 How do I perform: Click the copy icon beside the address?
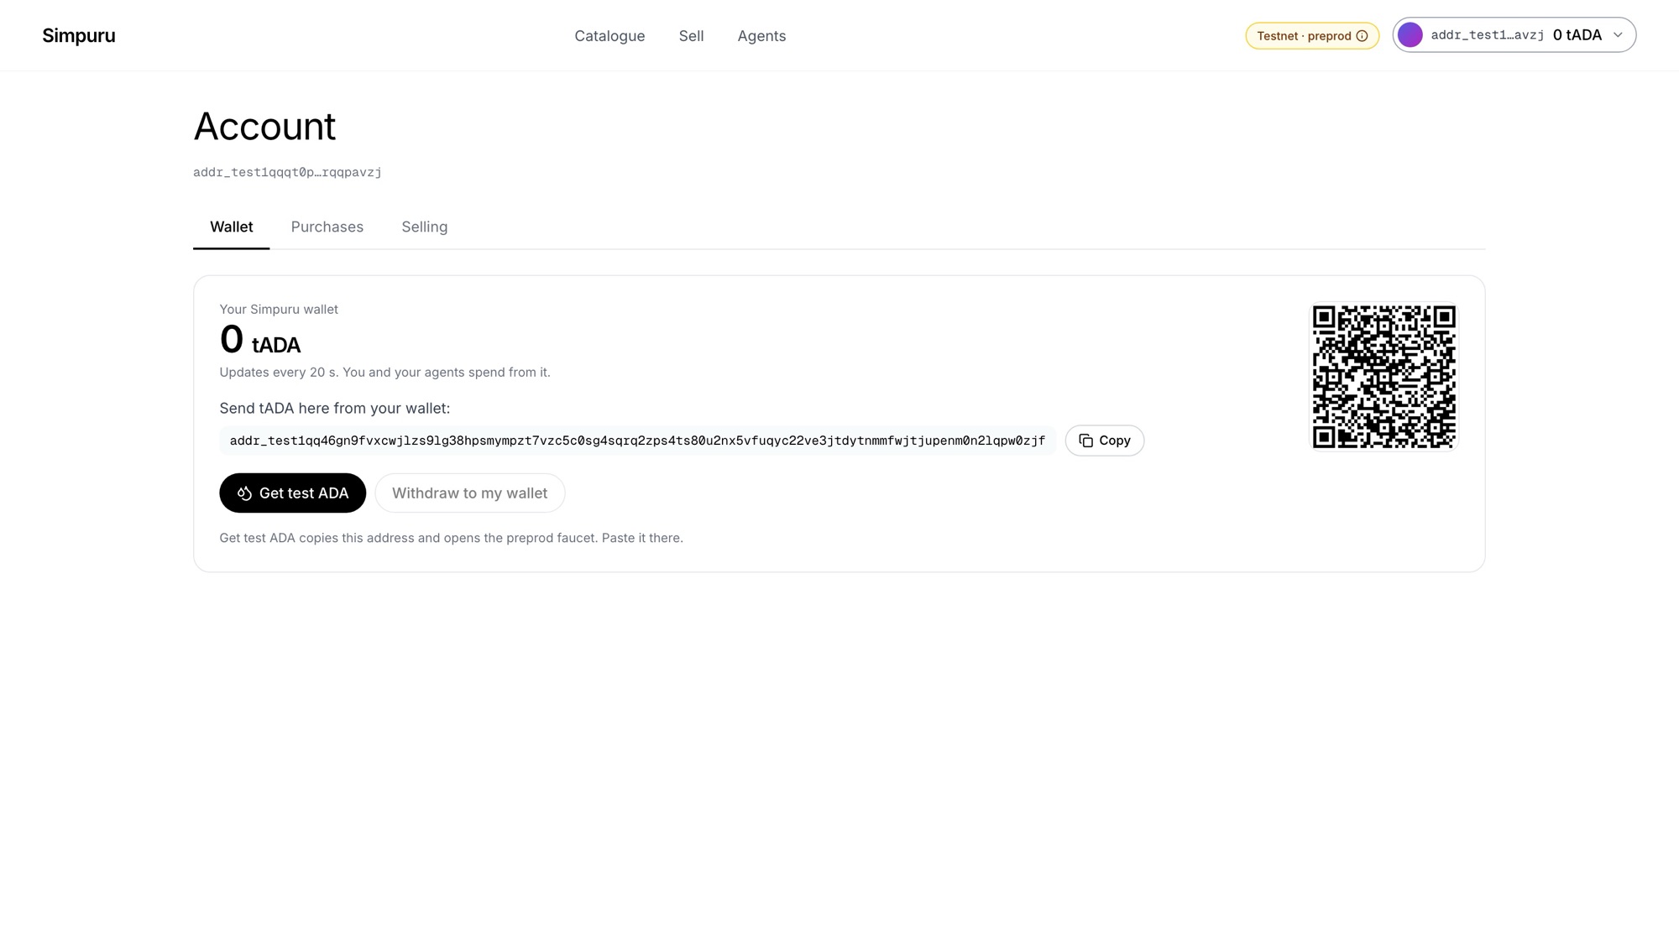pos(1085,441)
